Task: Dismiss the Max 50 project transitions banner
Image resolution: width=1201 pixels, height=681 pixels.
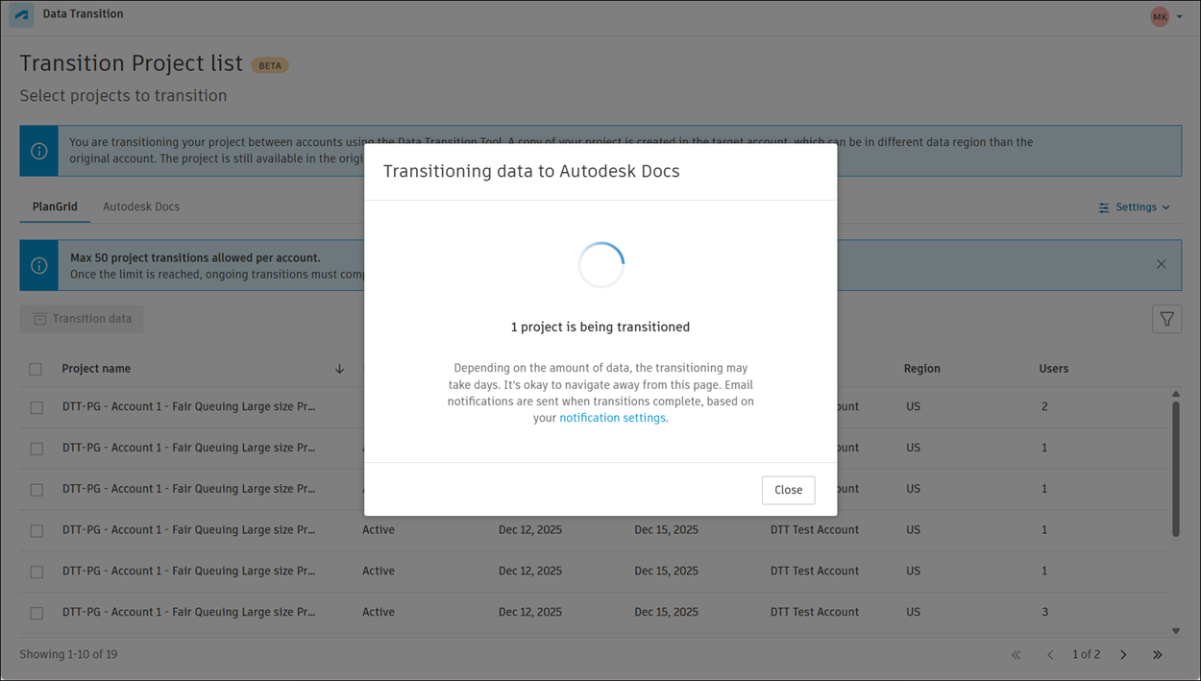Action: [x=1162, y=264]
